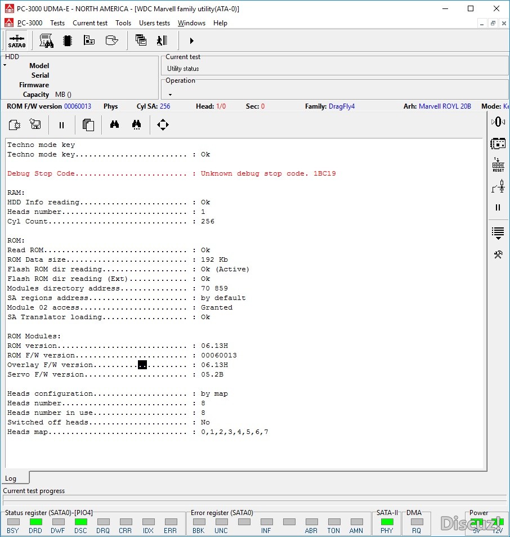
Task: Click the save log floppy disk icon
Action: [35, 125]
